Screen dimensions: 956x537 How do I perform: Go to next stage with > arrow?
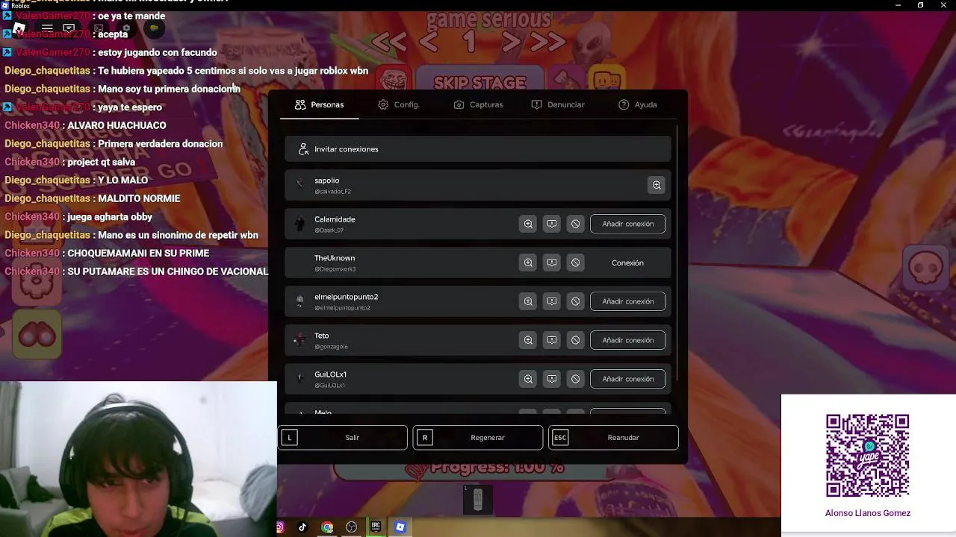point(511,43)
